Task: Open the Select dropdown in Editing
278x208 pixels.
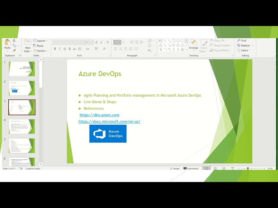Action: (x=244, y=50)
